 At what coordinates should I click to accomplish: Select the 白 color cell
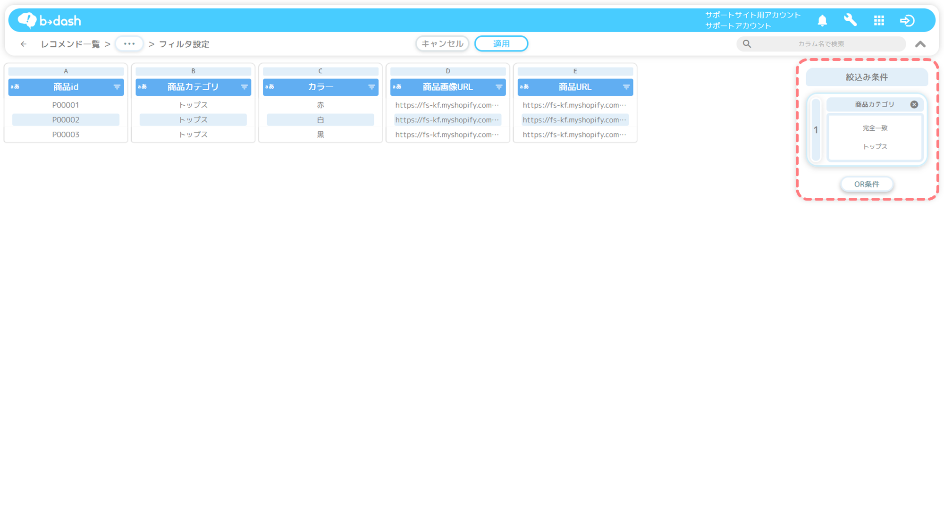(x=320, y=120)
